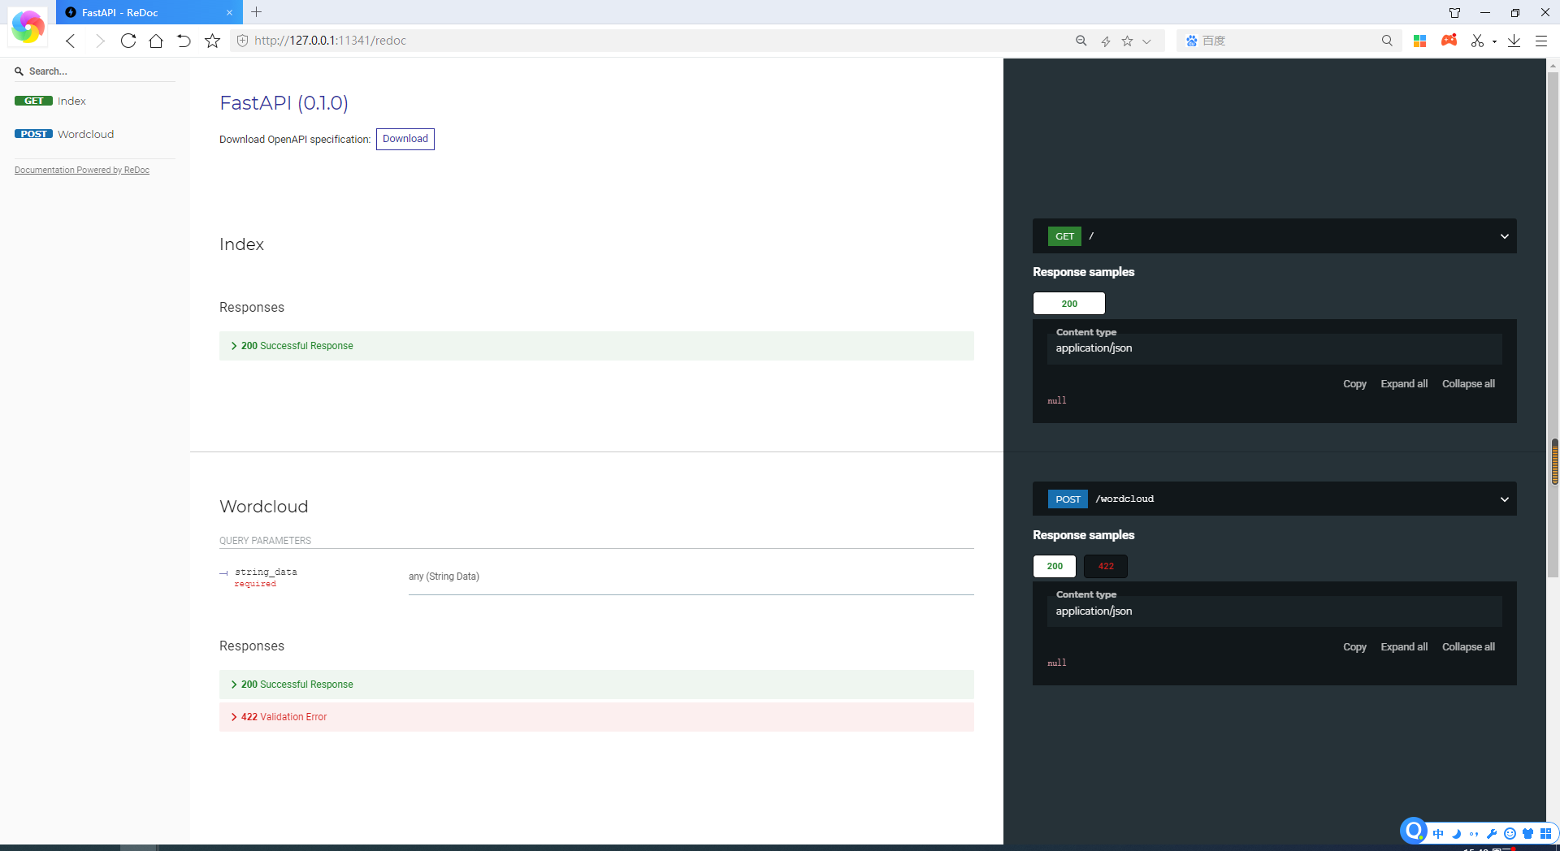Open the emoji picker on the input method bar
This screenshot has height=851, width=1560.
click(1510, 833)
